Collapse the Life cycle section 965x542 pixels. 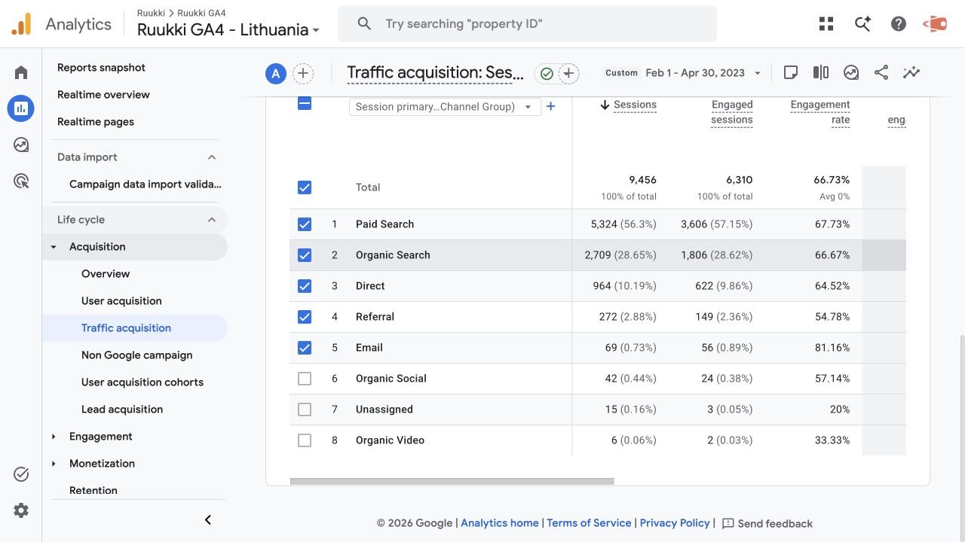point(212,220)
